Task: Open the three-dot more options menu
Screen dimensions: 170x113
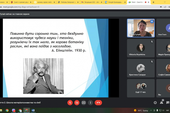Action: (x=91, y=103)
